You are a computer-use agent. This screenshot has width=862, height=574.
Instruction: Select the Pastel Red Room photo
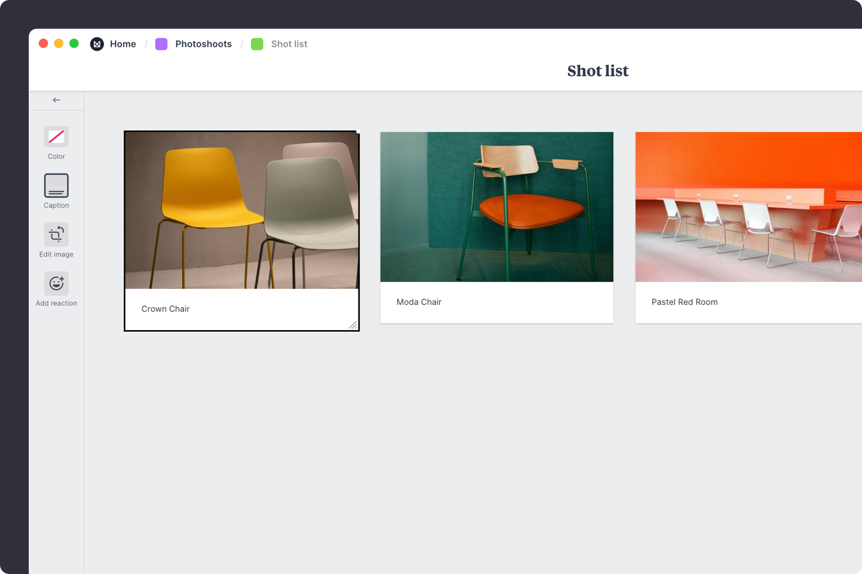point(748,207)
